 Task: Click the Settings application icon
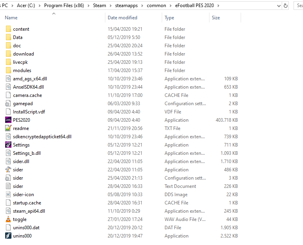coord(8,145)
